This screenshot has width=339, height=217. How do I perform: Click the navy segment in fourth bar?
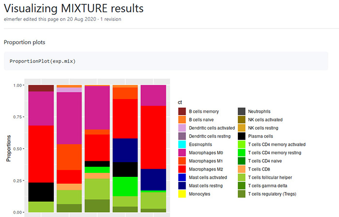pyautogui.click(x=125, y=150)
